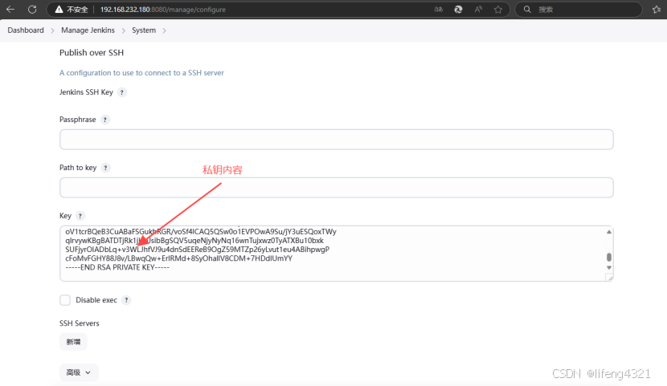
Task: Add page to favorites with star icon
Action: [498, 9]
